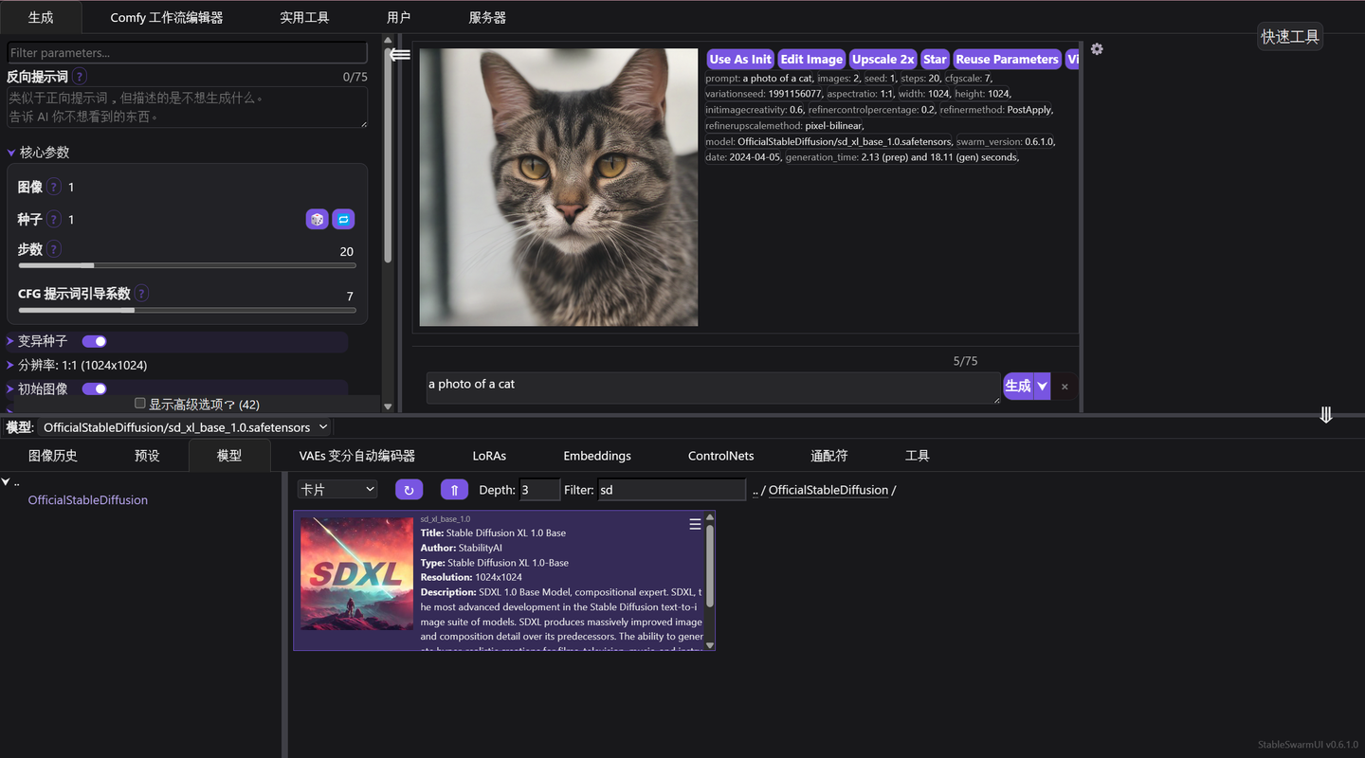
Task: Toggle the 初始图像 switch
Action: point(94,388)
